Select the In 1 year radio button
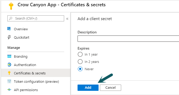The width and height of the screenshot is (179, 95). (x=80, y=54)
